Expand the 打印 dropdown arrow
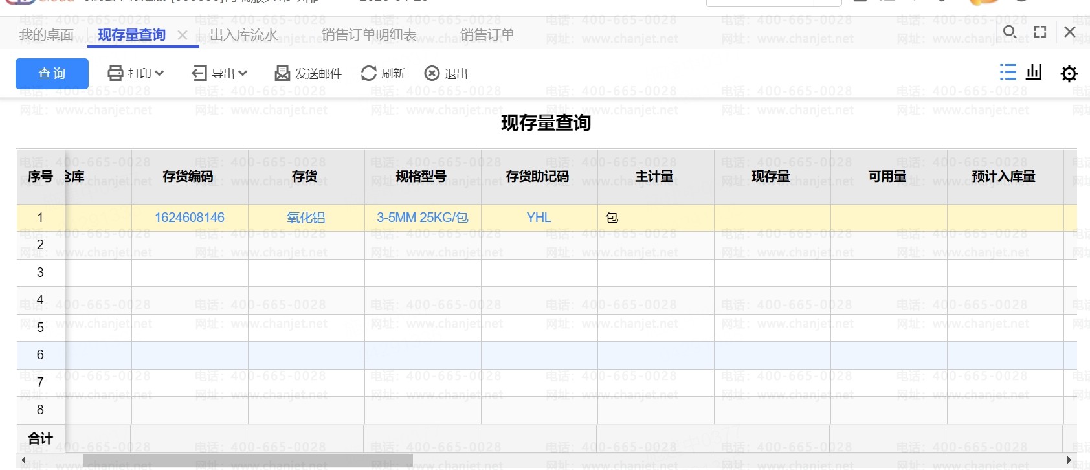 160,74
